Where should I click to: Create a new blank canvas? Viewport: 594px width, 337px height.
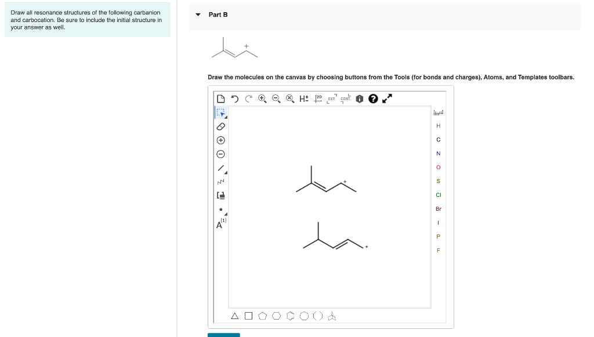coord(221,98)
